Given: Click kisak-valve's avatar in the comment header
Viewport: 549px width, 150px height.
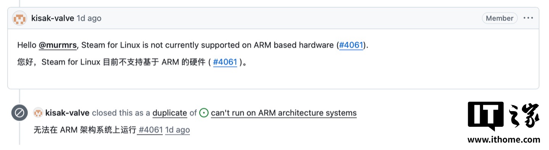Looking at the screenshot, I should 19,18.
